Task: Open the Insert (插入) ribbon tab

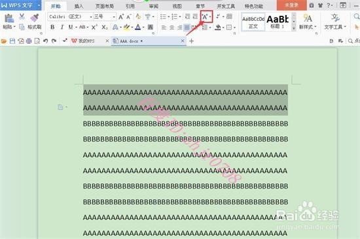Action: pos(79,6)
